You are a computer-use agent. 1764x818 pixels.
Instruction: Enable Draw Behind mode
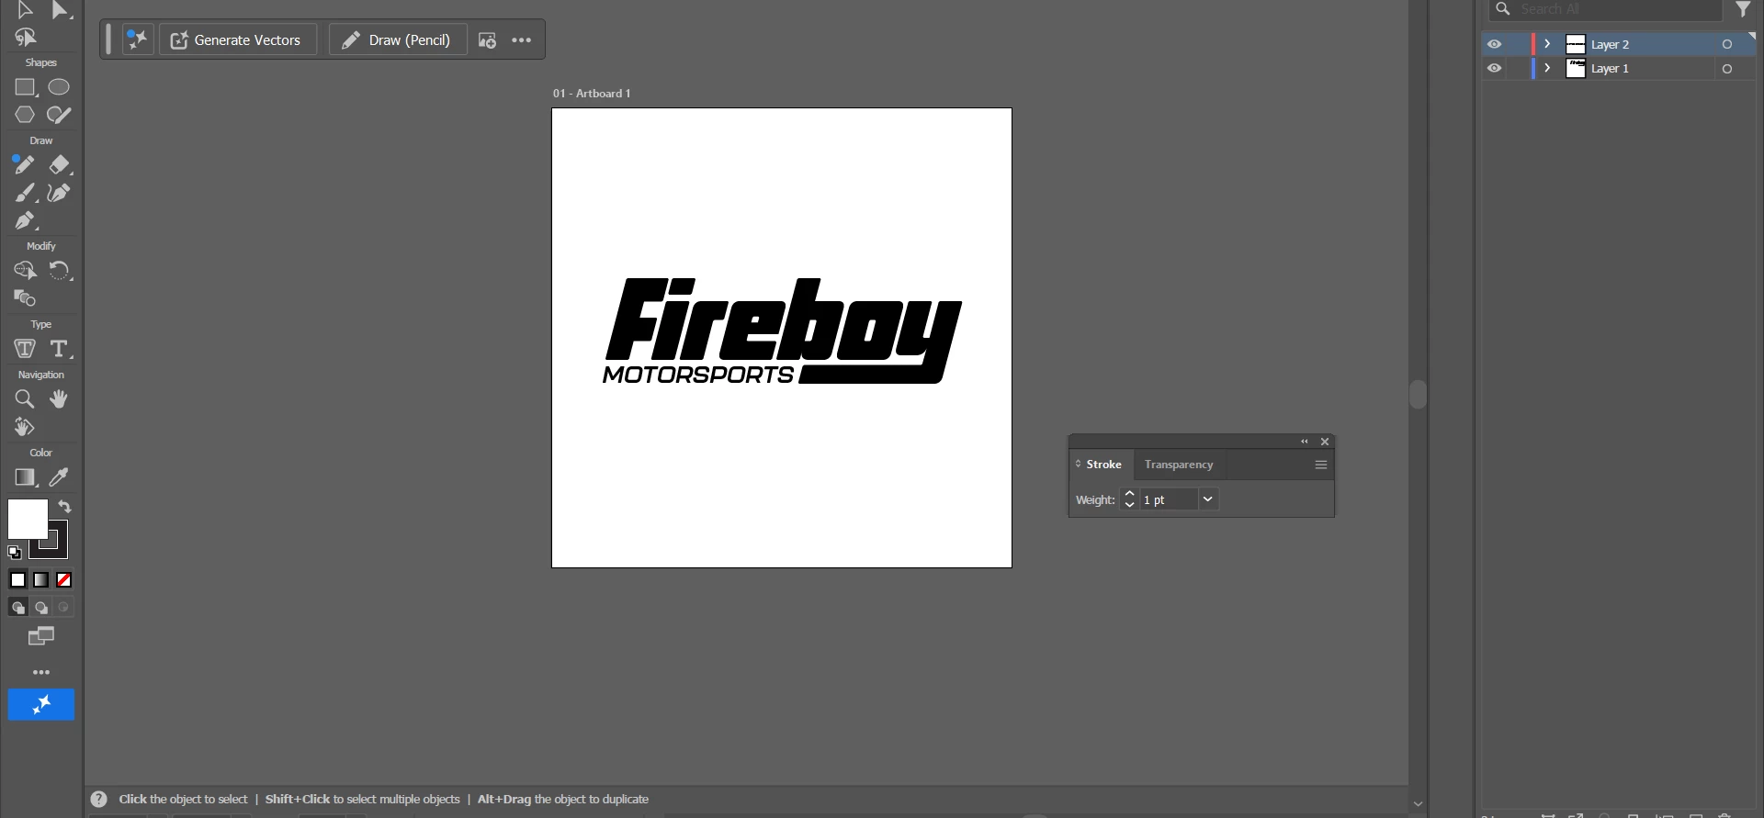point(41,608)
